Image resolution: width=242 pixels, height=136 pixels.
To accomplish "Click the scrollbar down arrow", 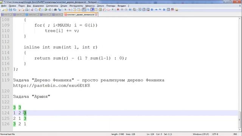I will [x=240, y=130].
